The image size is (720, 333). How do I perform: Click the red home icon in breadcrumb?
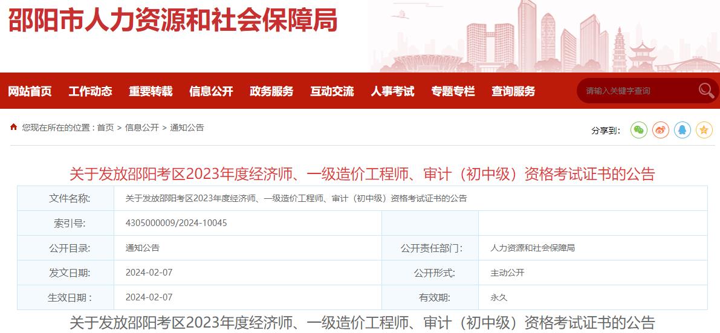(13, 127)
